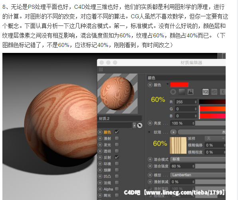Click the arrow cursor icon beside the layer field

[x=140, y=125]
